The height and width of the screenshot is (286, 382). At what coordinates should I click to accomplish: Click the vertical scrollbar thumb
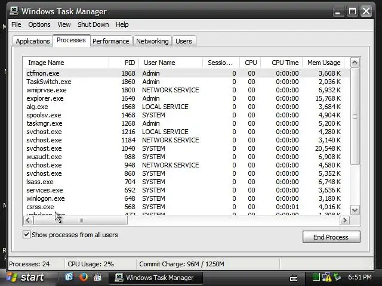click(355, 116)
